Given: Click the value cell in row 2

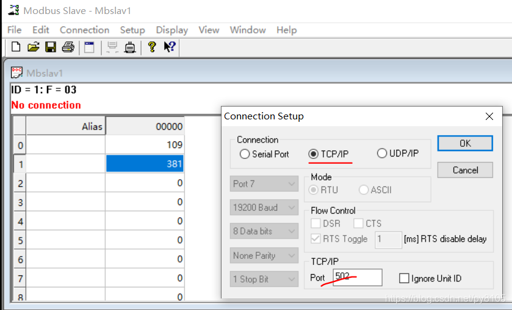Looking at the screenshot, I should [x=145, y=183].
